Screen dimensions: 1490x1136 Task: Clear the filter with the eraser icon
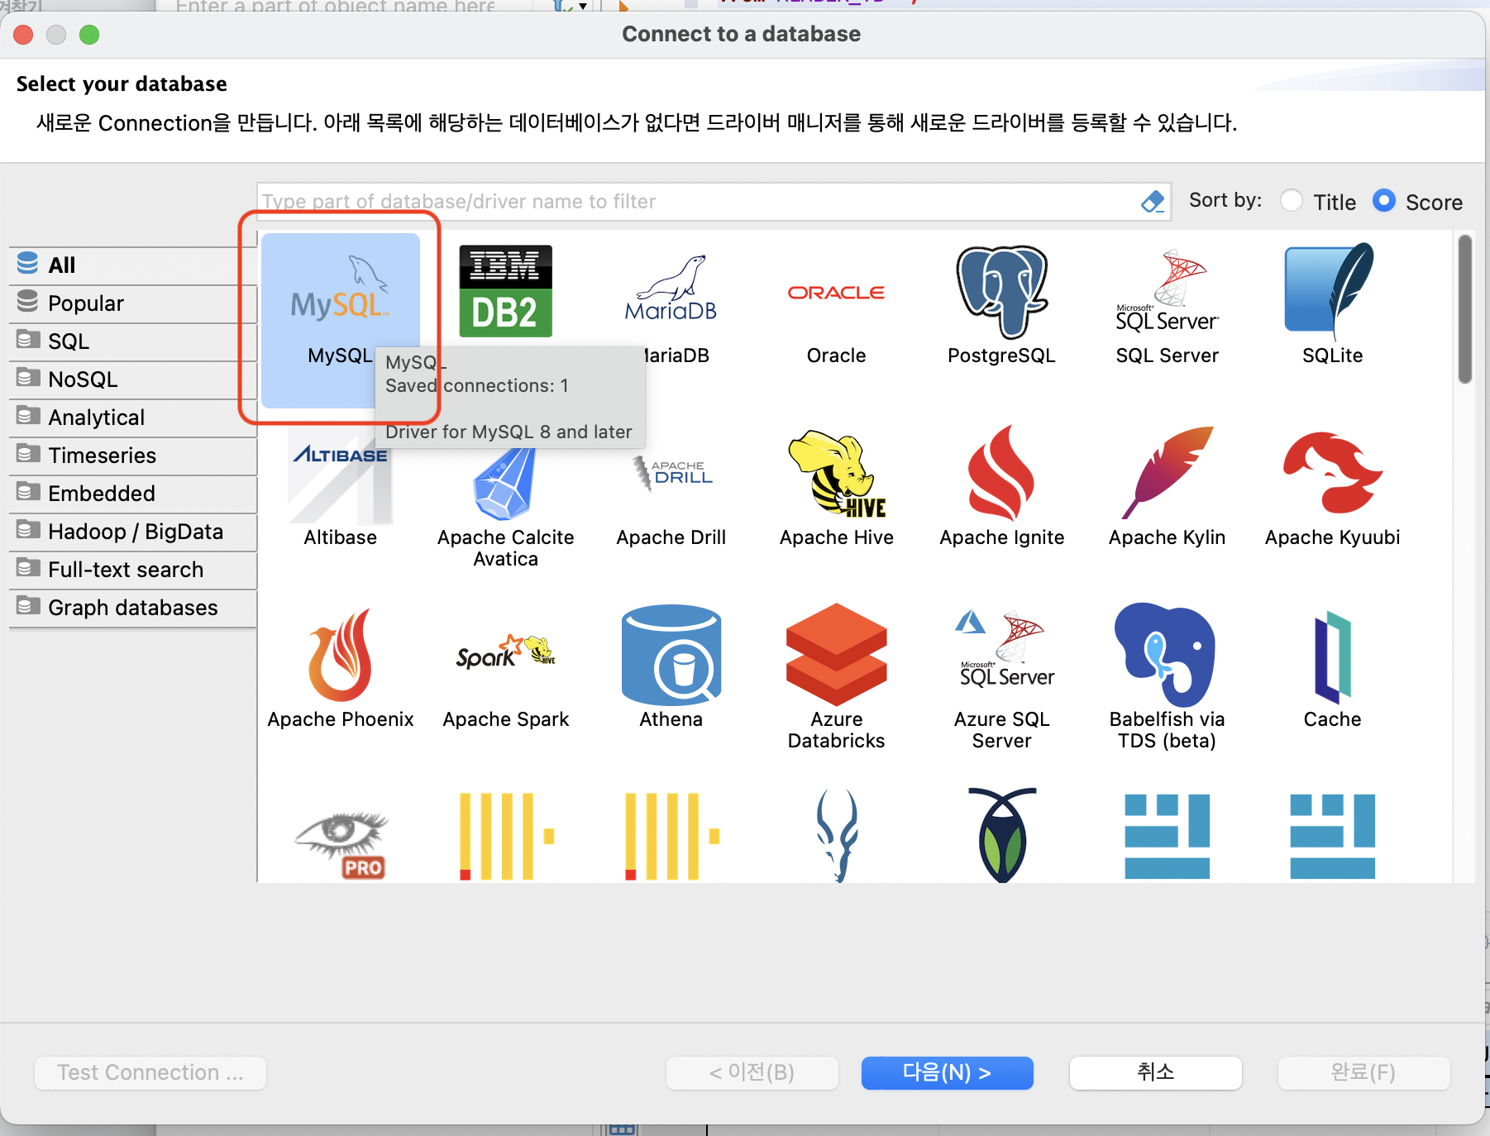point(1152,202)
